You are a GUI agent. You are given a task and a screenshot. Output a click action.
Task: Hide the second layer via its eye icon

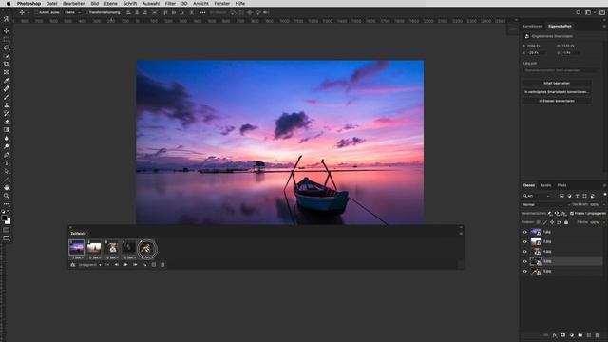point(525,241)
